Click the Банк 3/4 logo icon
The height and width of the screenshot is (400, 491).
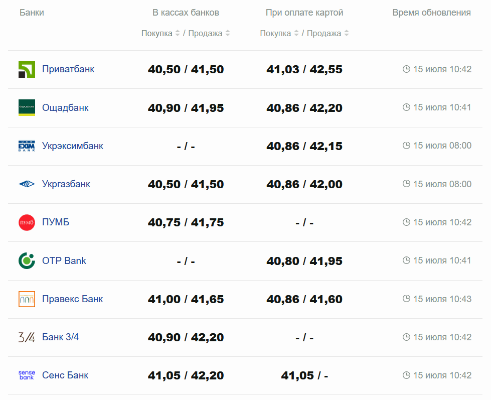point(27,337)
